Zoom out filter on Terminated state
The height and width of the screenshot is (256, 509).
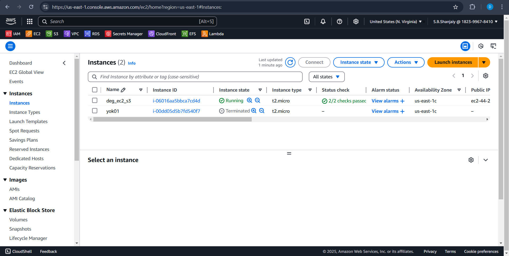click(262, 111)
